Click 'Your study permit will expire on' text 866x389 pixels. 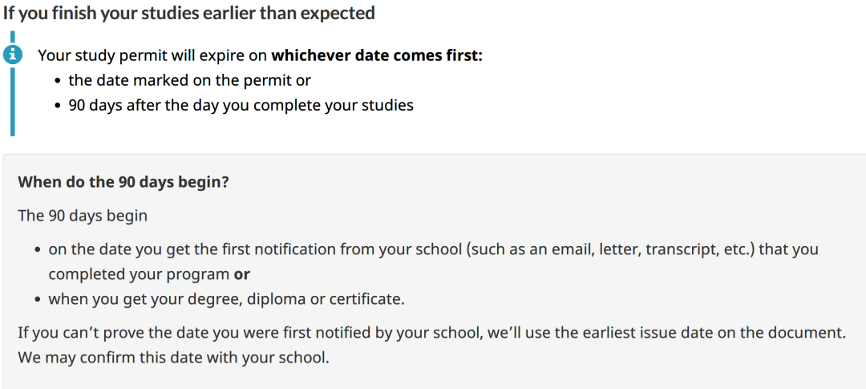(x=152, y=56)
